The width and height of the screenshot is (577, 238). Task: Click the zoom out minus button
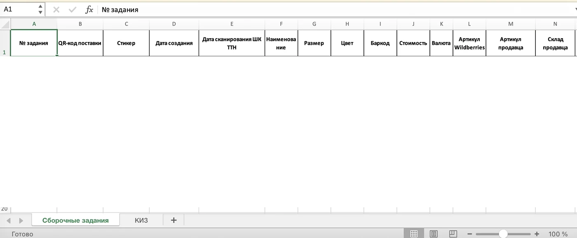pyautogui.click(x=469, y=234)
